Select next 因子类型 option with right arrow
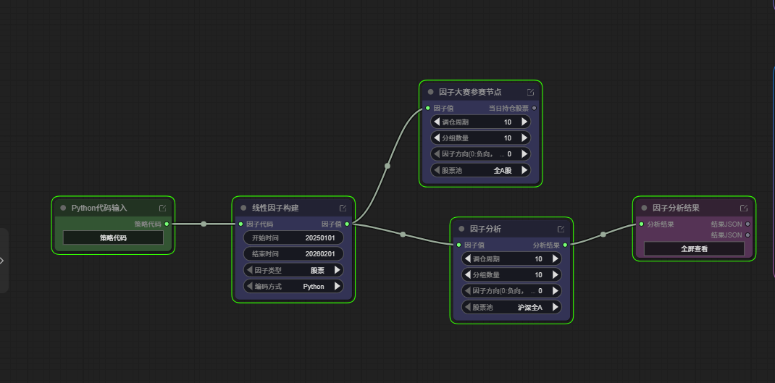Image resolution: width=775 pixels, height=383 pixels. (338, 270)
